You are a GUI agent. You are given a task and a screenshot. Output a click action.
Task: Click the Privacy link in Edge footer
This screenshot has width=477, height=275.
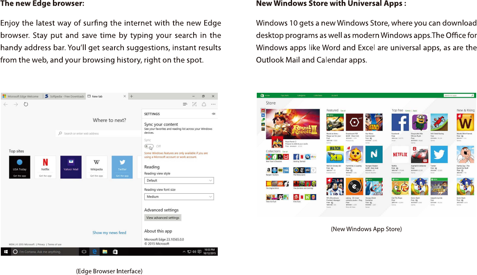click(x=41, y=245)
